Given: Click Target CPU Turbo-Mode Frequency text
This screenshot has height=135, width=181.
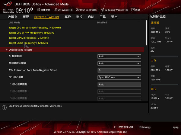Looking at the screenshot, I should [x=35, y=28].
